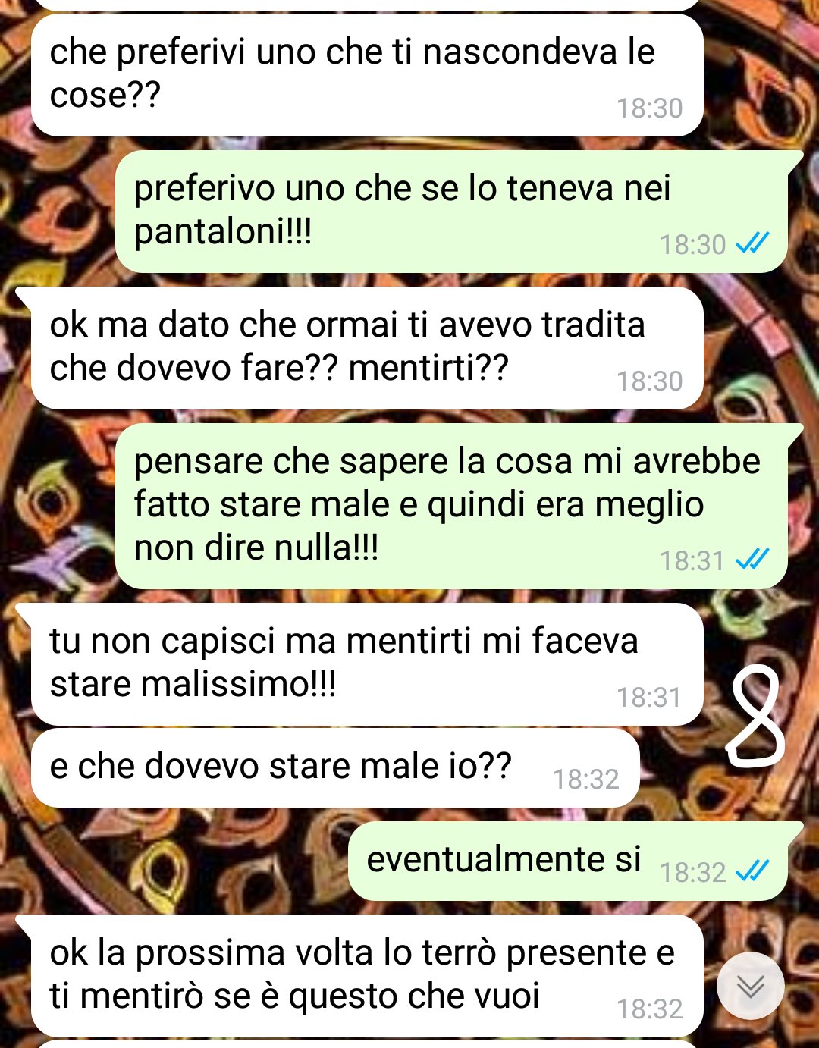This screenshot has width=819, height=1048.
Task: Tap message 'e che dovevo stare male io??'
Action: pos(335,768)
